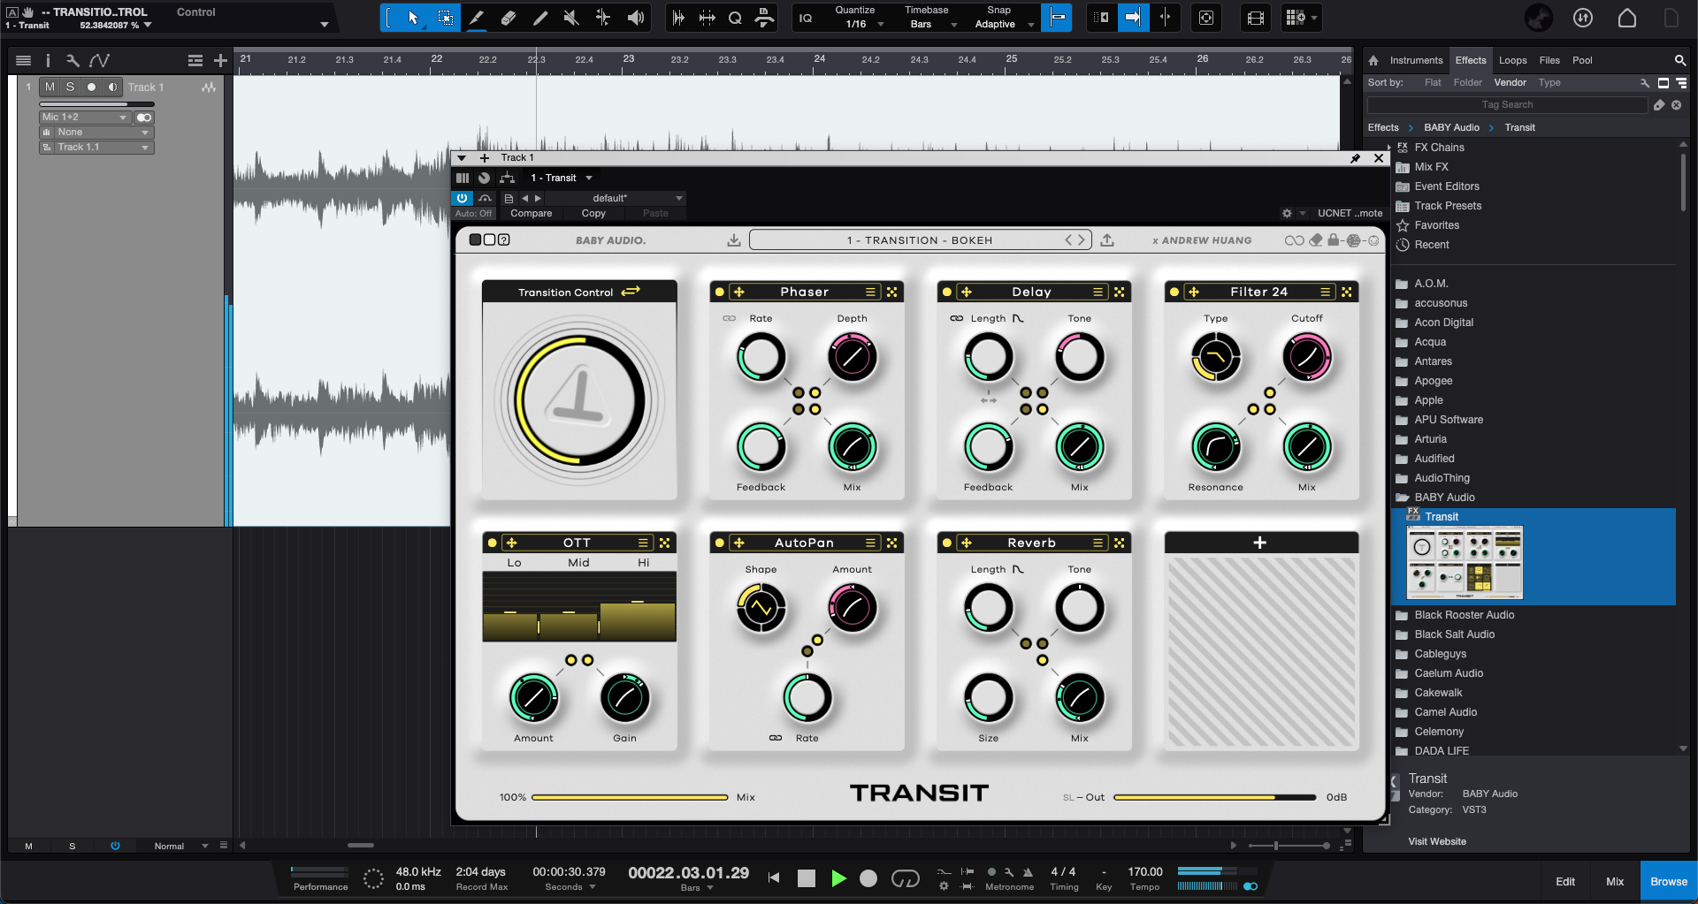
Task: Toggle the Loop transport button
Action: point(905,878)
